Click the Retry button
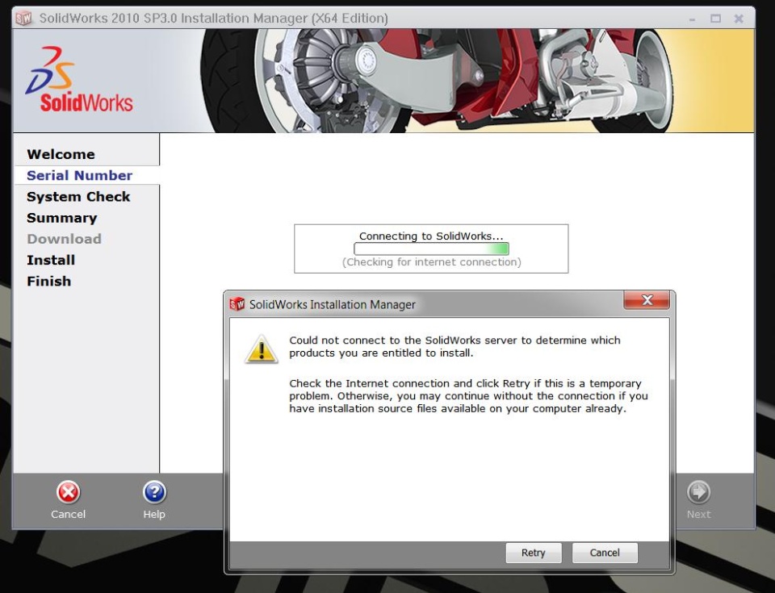Viewport: 775px width, 593px height. 534,553
